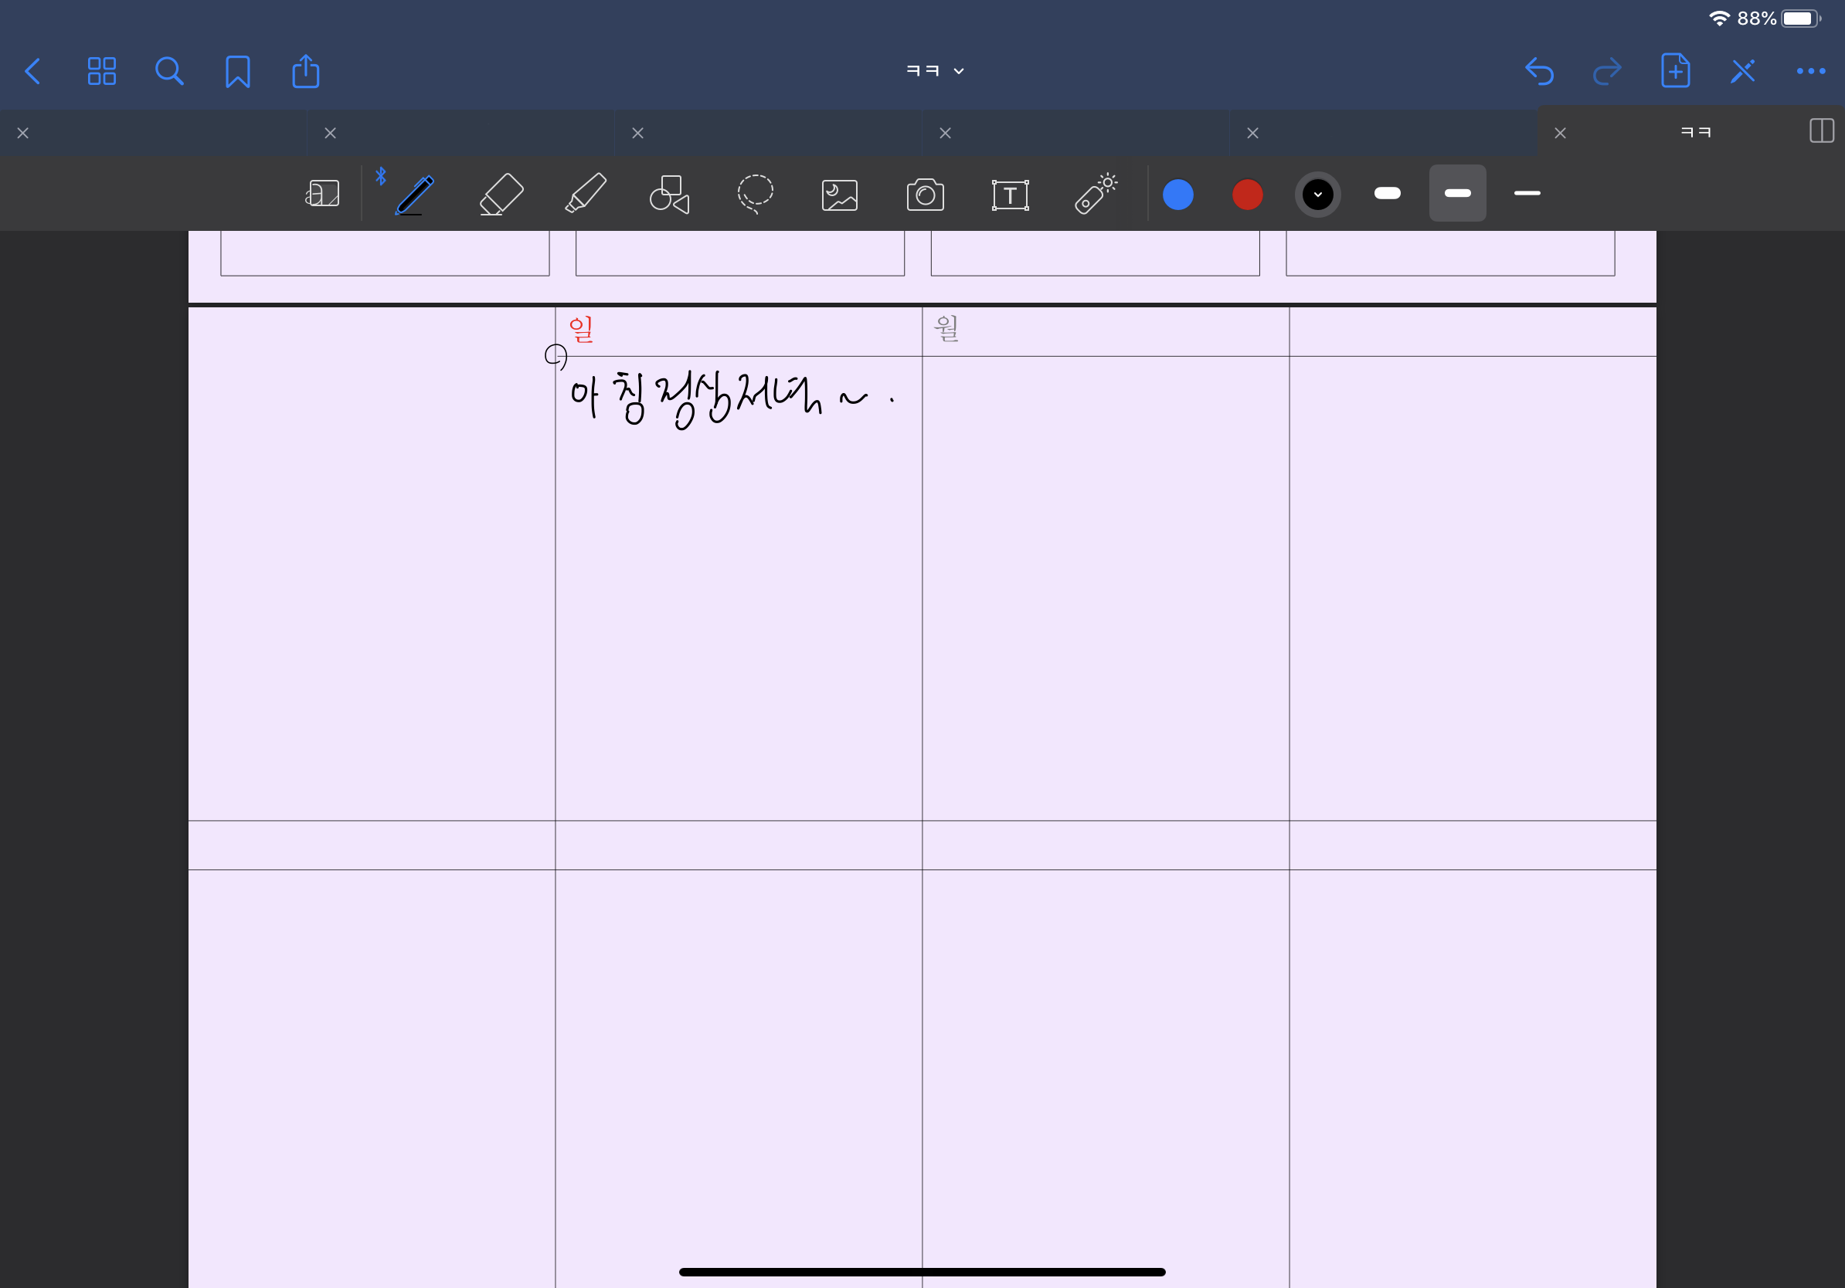Open the three-dot more options menu
1845x1288 pixels.
pyautogui.click(x=1810, y=72)
